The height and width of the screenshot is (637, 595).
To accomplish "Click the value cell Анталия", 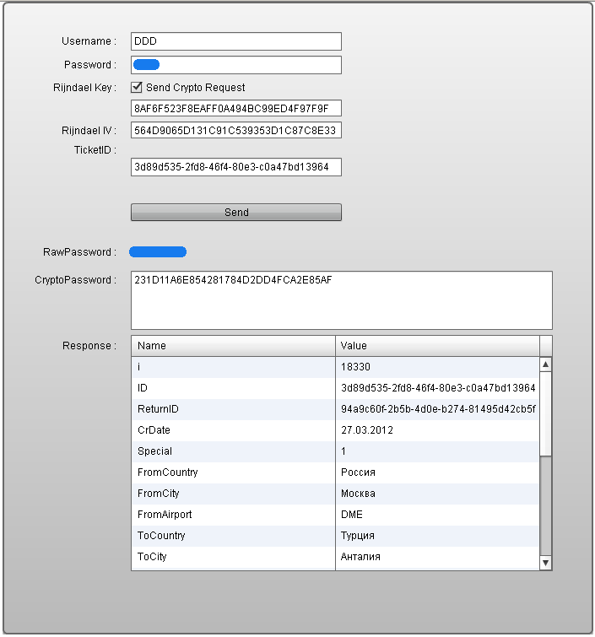I will click(438, 558).
